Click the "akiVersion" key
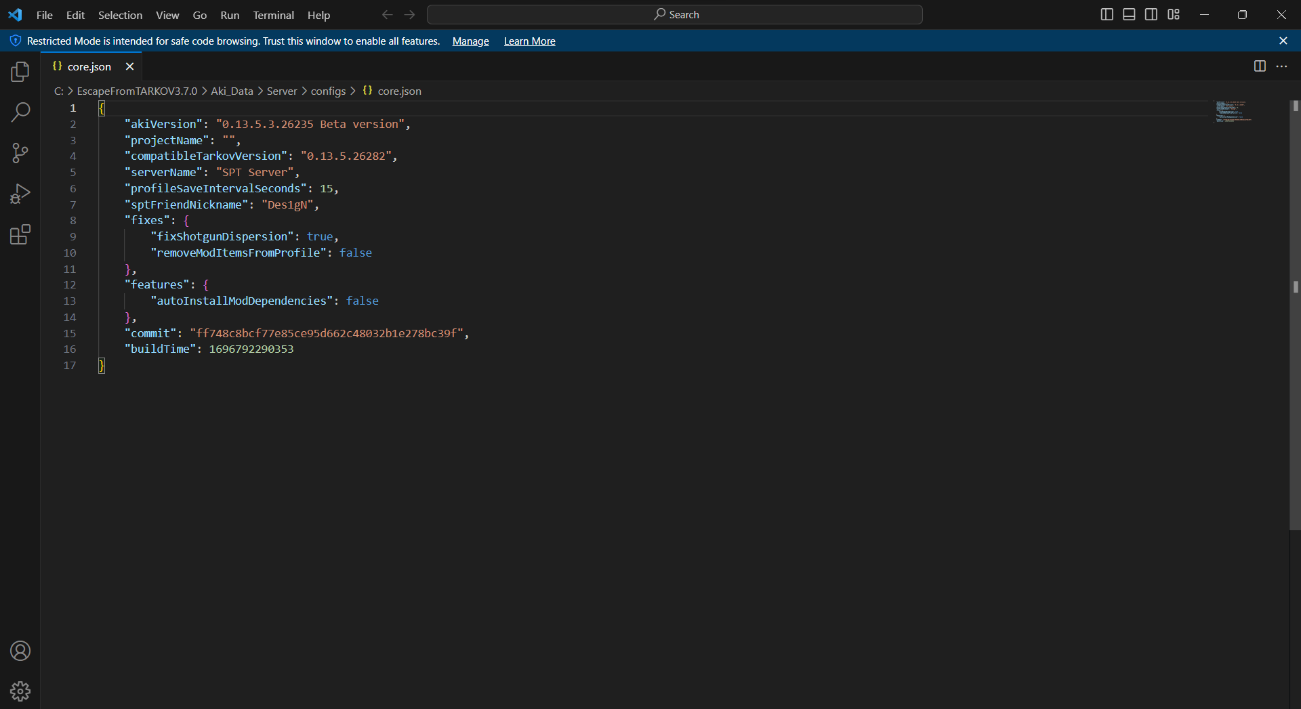 click(163, 124)
